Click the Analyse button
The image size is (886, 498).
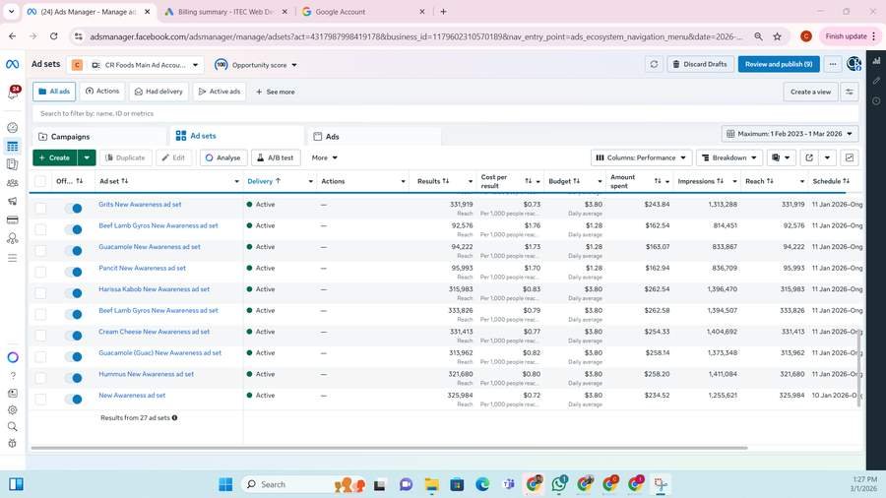tap(223, 157)
